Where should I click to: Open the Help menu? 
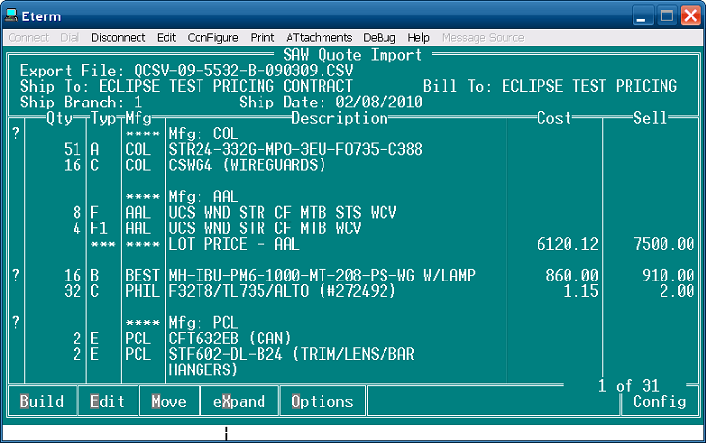point(418,38)
